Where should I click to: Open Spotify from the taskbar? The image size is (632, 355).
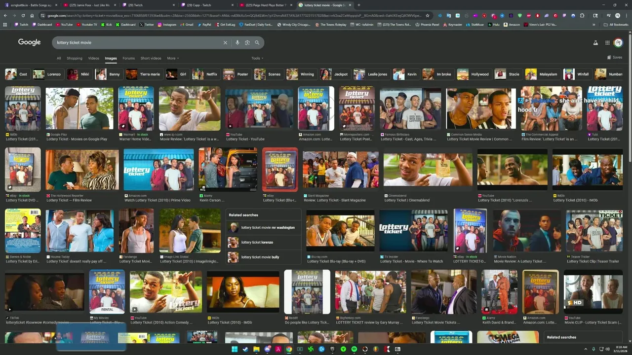click(x=355, y=349)
